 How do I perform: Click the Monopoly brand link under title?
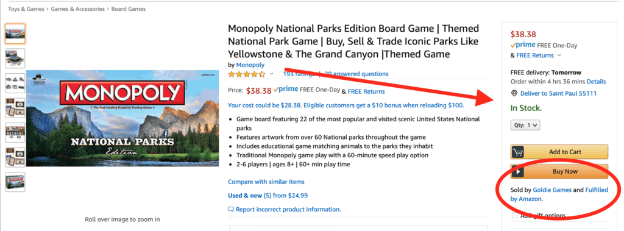pyautogui.click(x=250, y=65)
